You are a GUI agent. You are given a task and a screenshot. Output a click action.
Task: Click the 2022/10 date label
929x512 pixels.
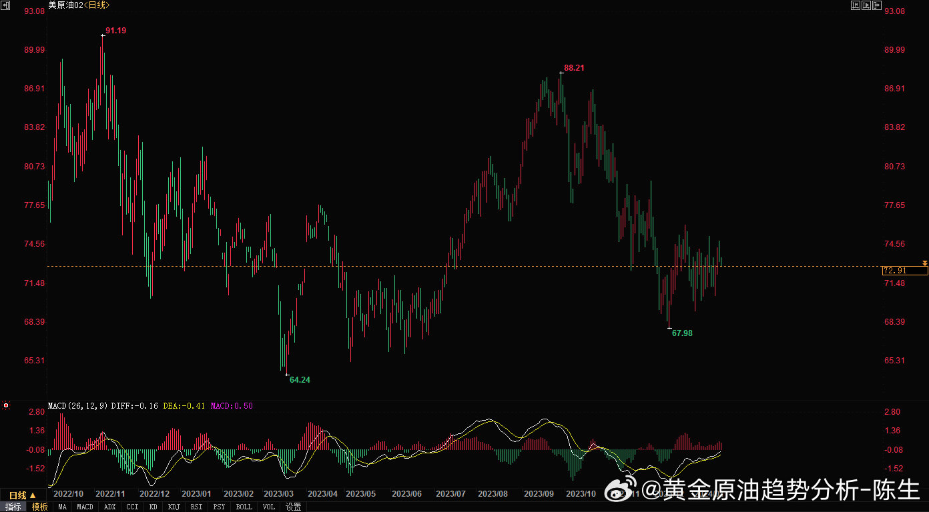point(68,494)
